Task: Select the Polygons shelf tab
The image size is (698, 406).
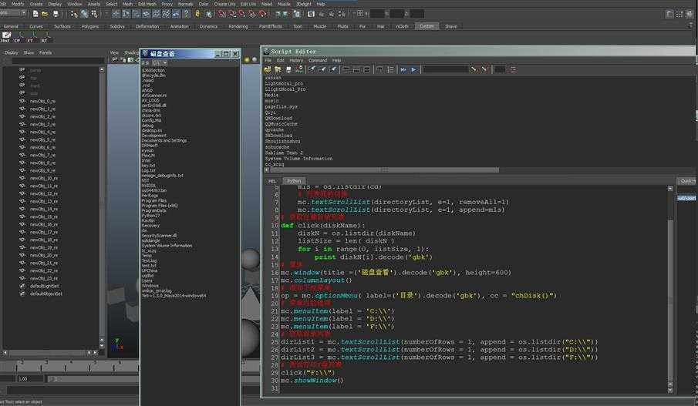Action: (x=90, y=26)
